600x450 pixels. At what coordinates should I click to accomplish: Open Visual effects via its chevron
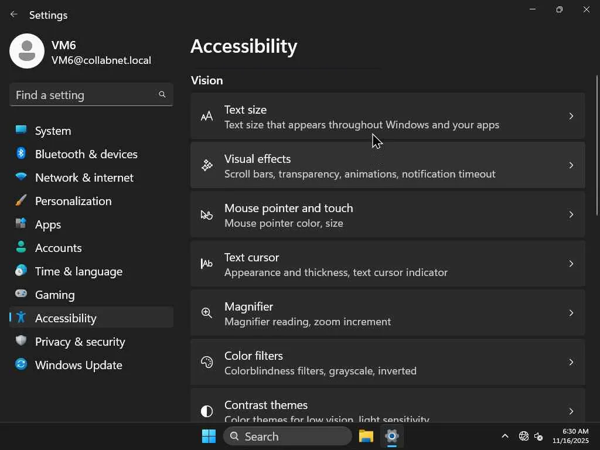[571, 165]
